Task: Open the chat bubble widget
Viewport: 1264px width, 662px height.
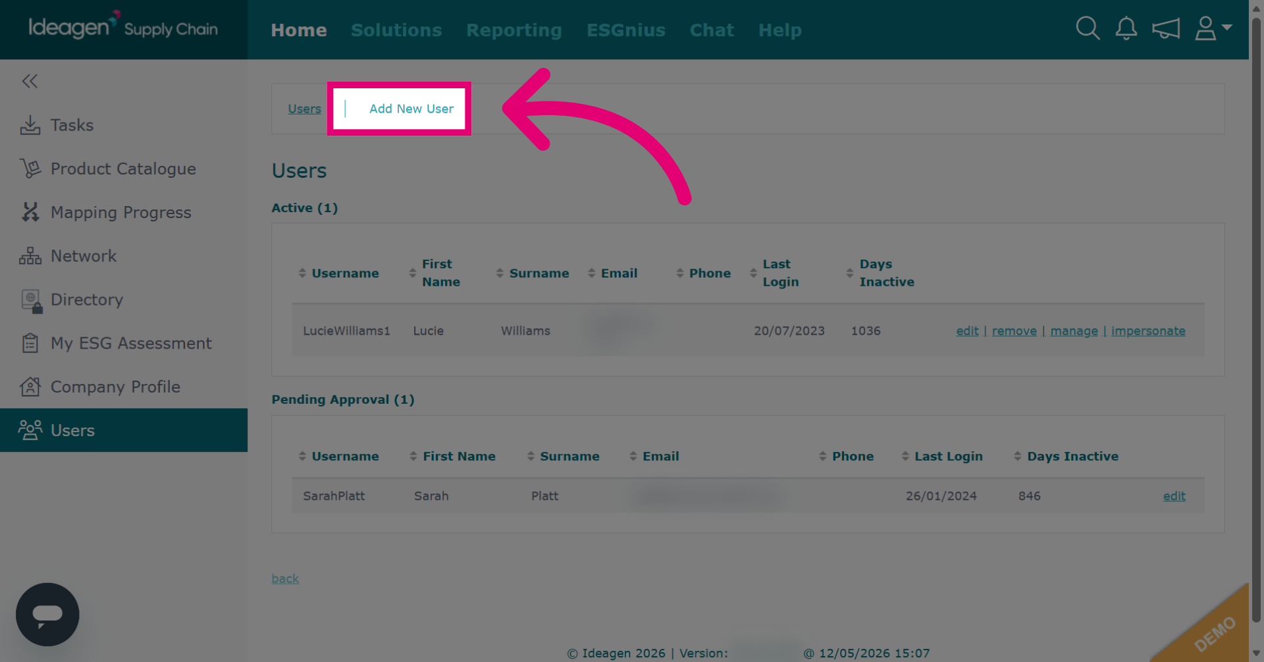Action: pyautogui.click(x=47, y=614)
